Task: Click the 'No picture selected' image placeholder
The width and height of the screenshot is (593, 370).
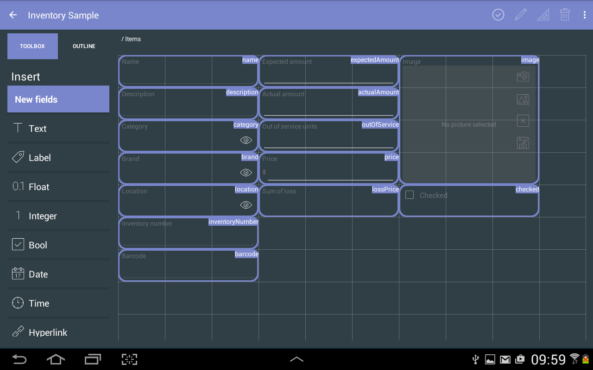Action: click(469, 124)
